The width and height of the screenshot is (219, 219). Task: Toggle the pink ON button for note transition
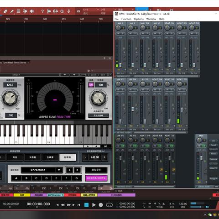tap(91, 85)
